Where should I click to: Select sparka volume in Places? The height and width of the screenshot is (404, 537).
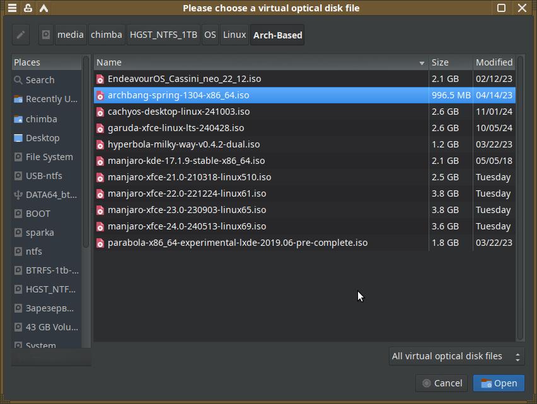coord(47,233)
